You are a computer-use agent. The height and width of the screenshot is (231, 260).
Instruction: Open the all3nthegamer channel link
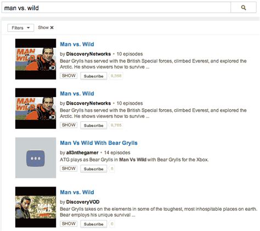[x=82, y=153]
